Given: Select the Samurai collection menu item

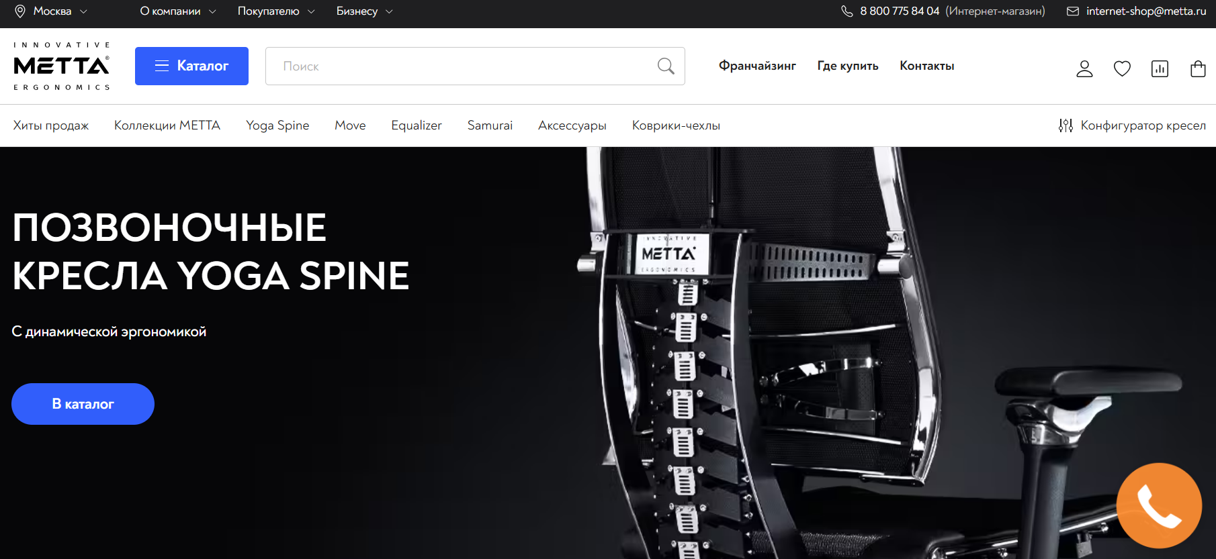Looking at the screenshot, I should tap(490, 125).
